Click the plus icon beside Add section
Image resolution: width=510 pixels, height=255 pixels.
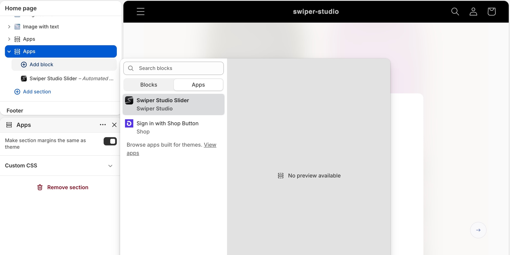17,92
